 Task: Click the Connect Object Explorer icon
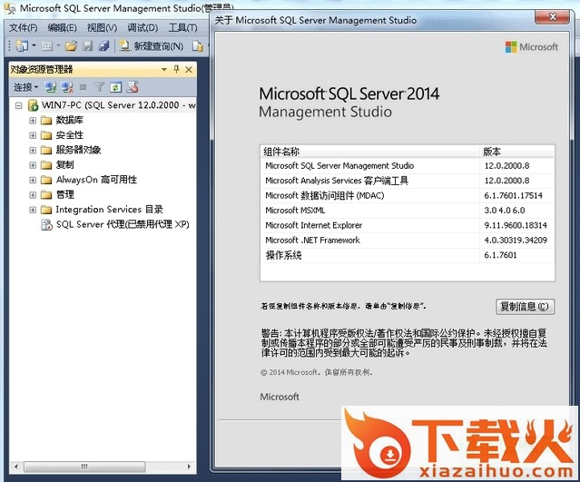pos(50,87)
